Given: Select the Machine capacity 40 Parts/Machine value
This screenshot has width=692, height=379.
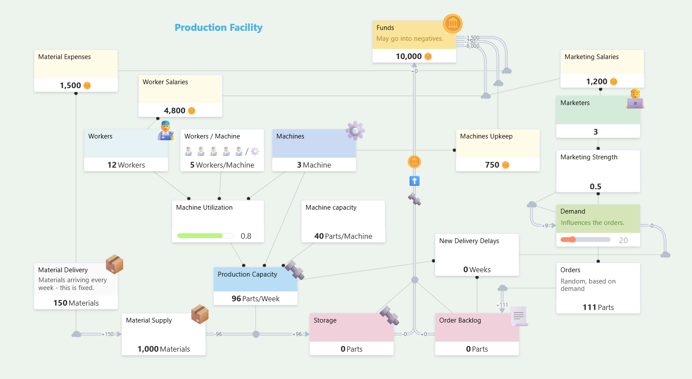Looking at the screenshot, I should (x=343, y=236).
